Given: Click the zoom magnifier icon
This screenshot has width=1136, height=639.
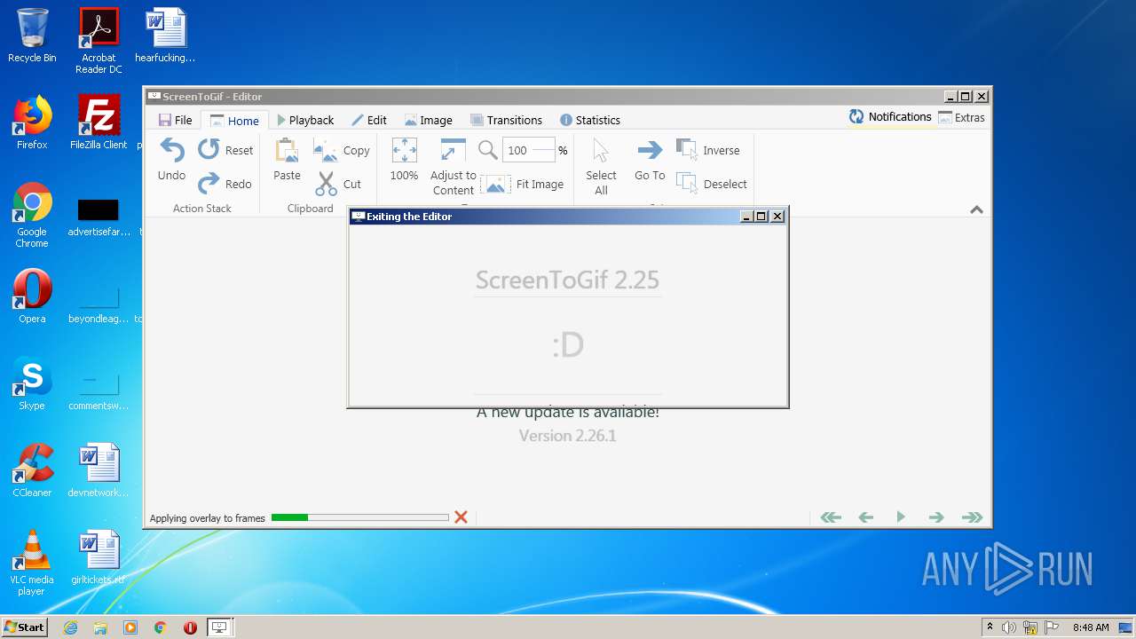Looking at the screenshot, I should (x=488, y=149).
